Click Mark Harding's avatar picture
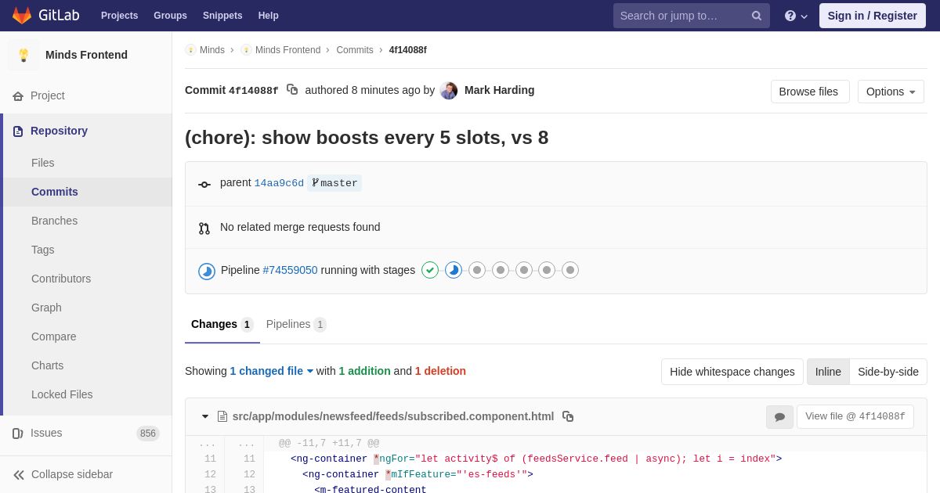Screen dimensions: 940x493 click(449, 90)
